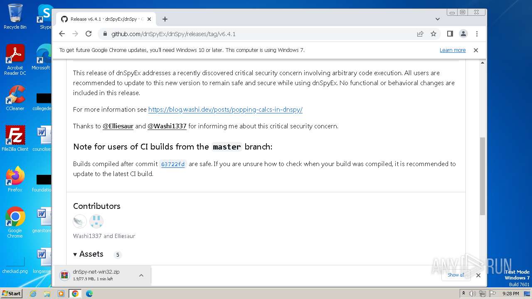
Task: Open the blog.washi.dev popping-calcs link
Action: (x=225, y=110)
